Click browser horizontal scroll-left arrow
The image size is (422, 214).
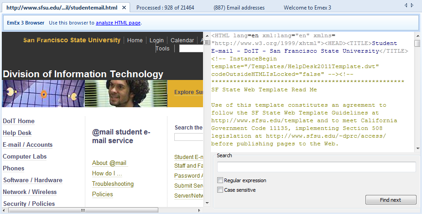(4, 210)
